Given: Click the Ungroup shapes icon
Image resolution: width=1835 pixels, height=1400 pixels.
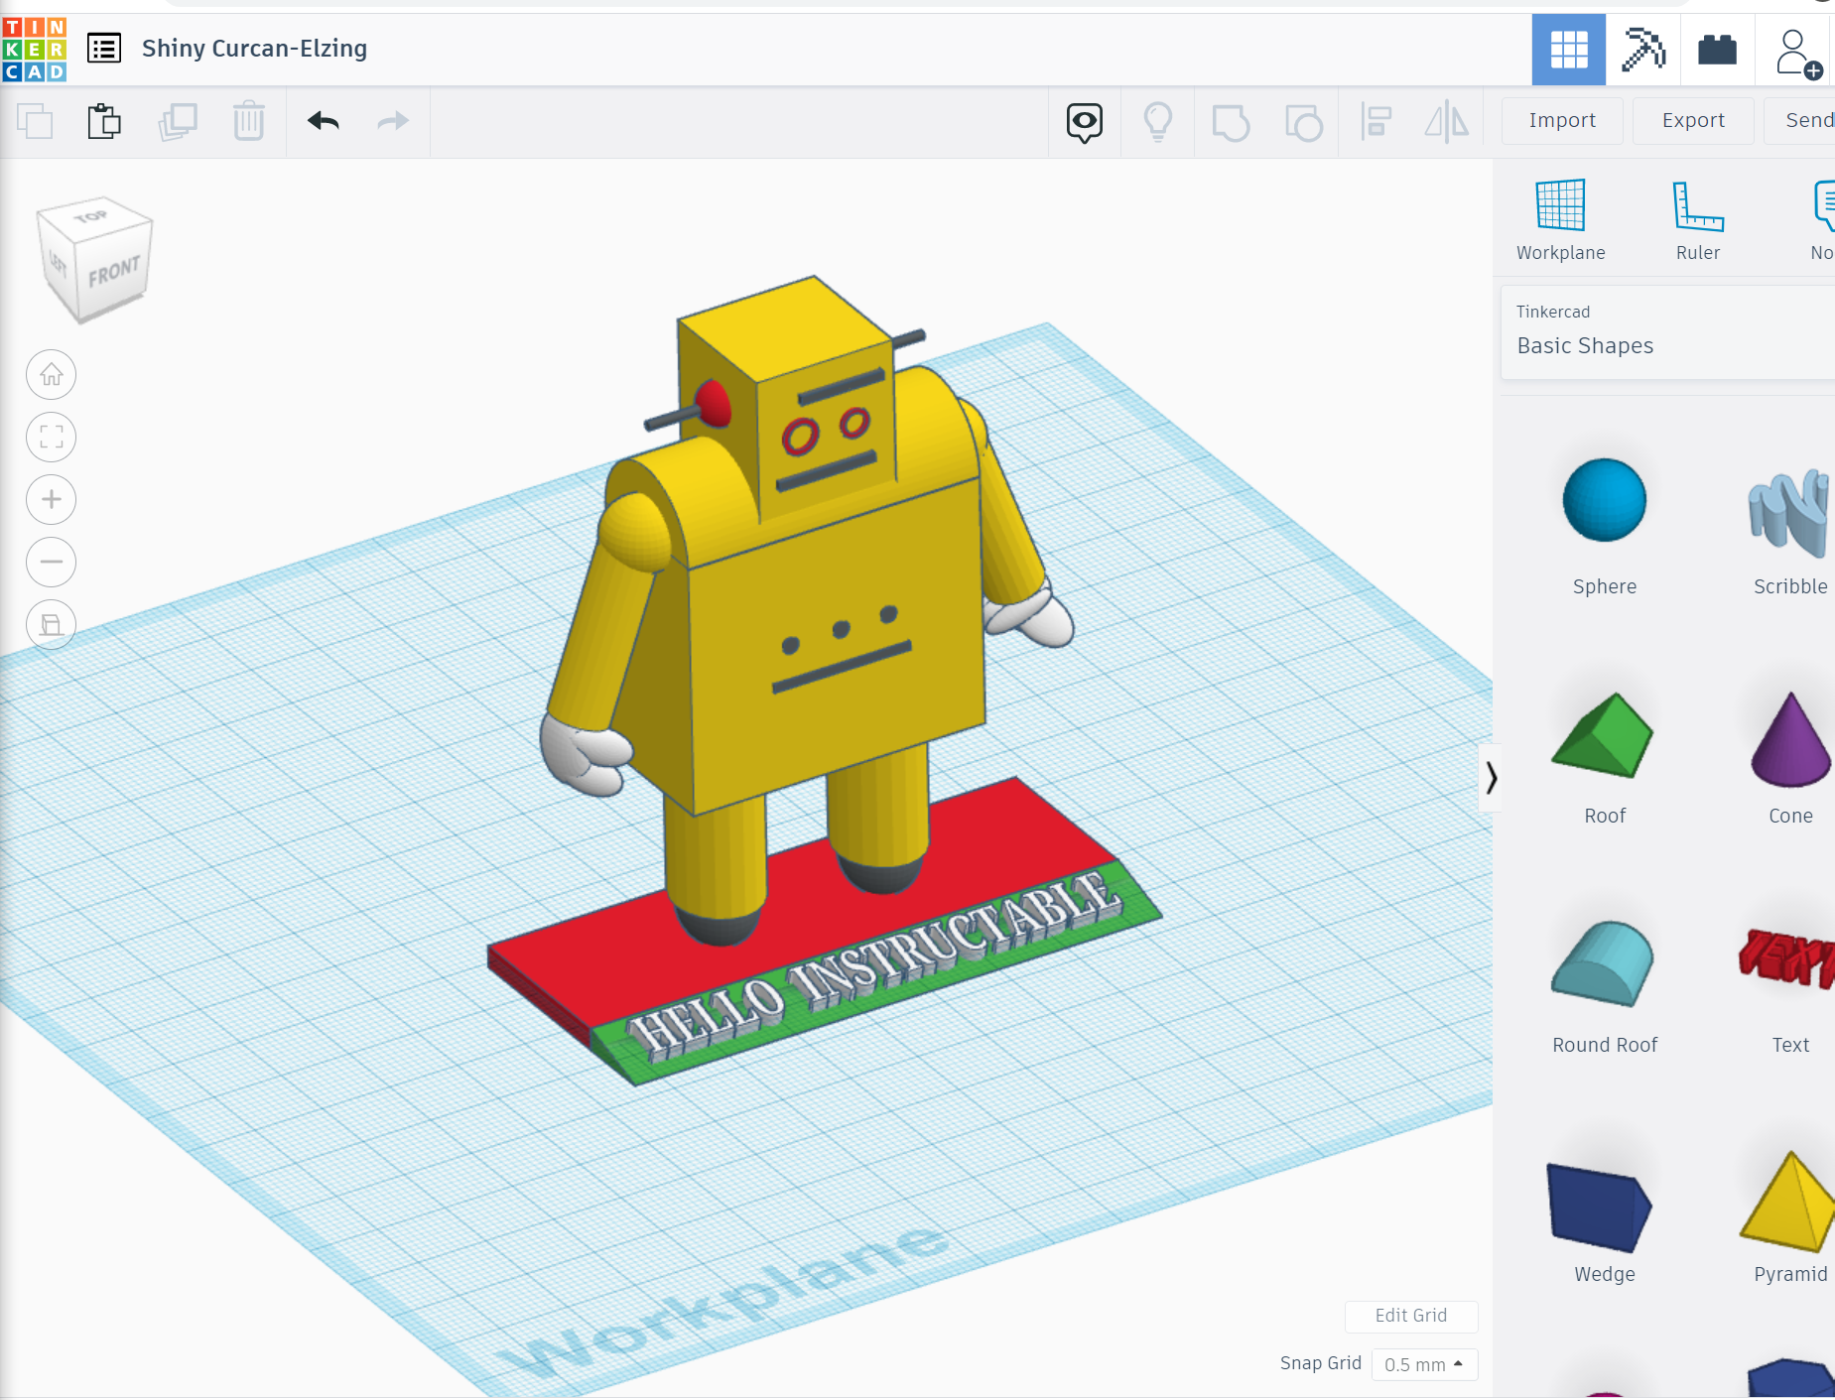Looking at the screenshot, I should coord(1303,123).
